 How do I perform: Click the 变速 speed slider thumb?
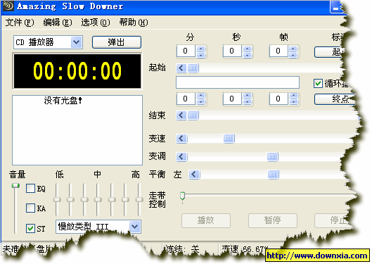[229, 139]
